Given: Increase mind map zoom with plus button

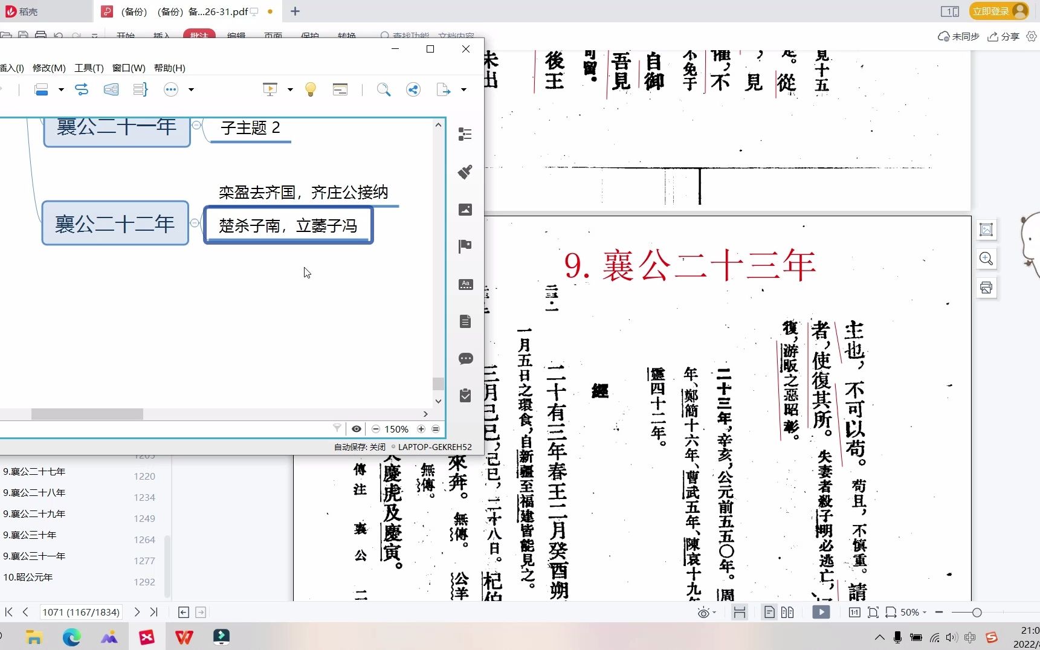Looking at the screenshot, I should (421, 429).
